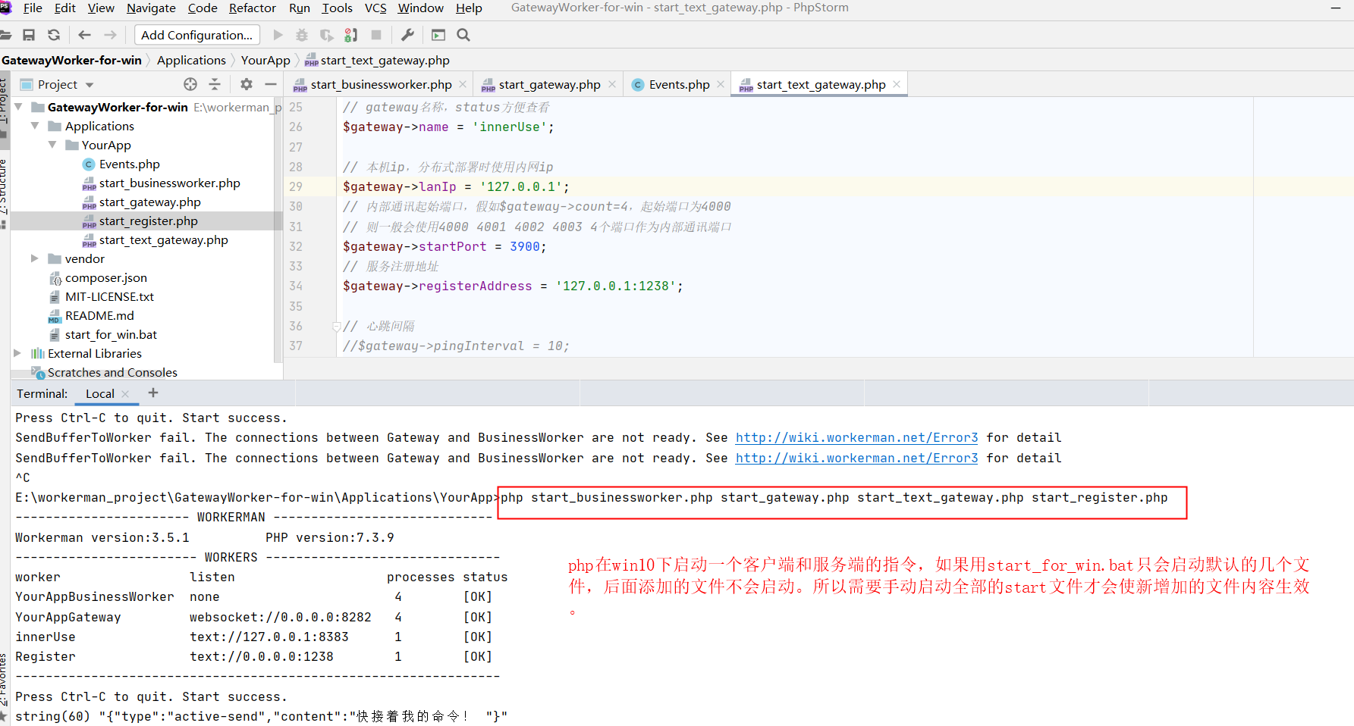The height and width of the screenshot is (726, 1354).
Task: Click Add Configuration button
Action: pos(197,35)
